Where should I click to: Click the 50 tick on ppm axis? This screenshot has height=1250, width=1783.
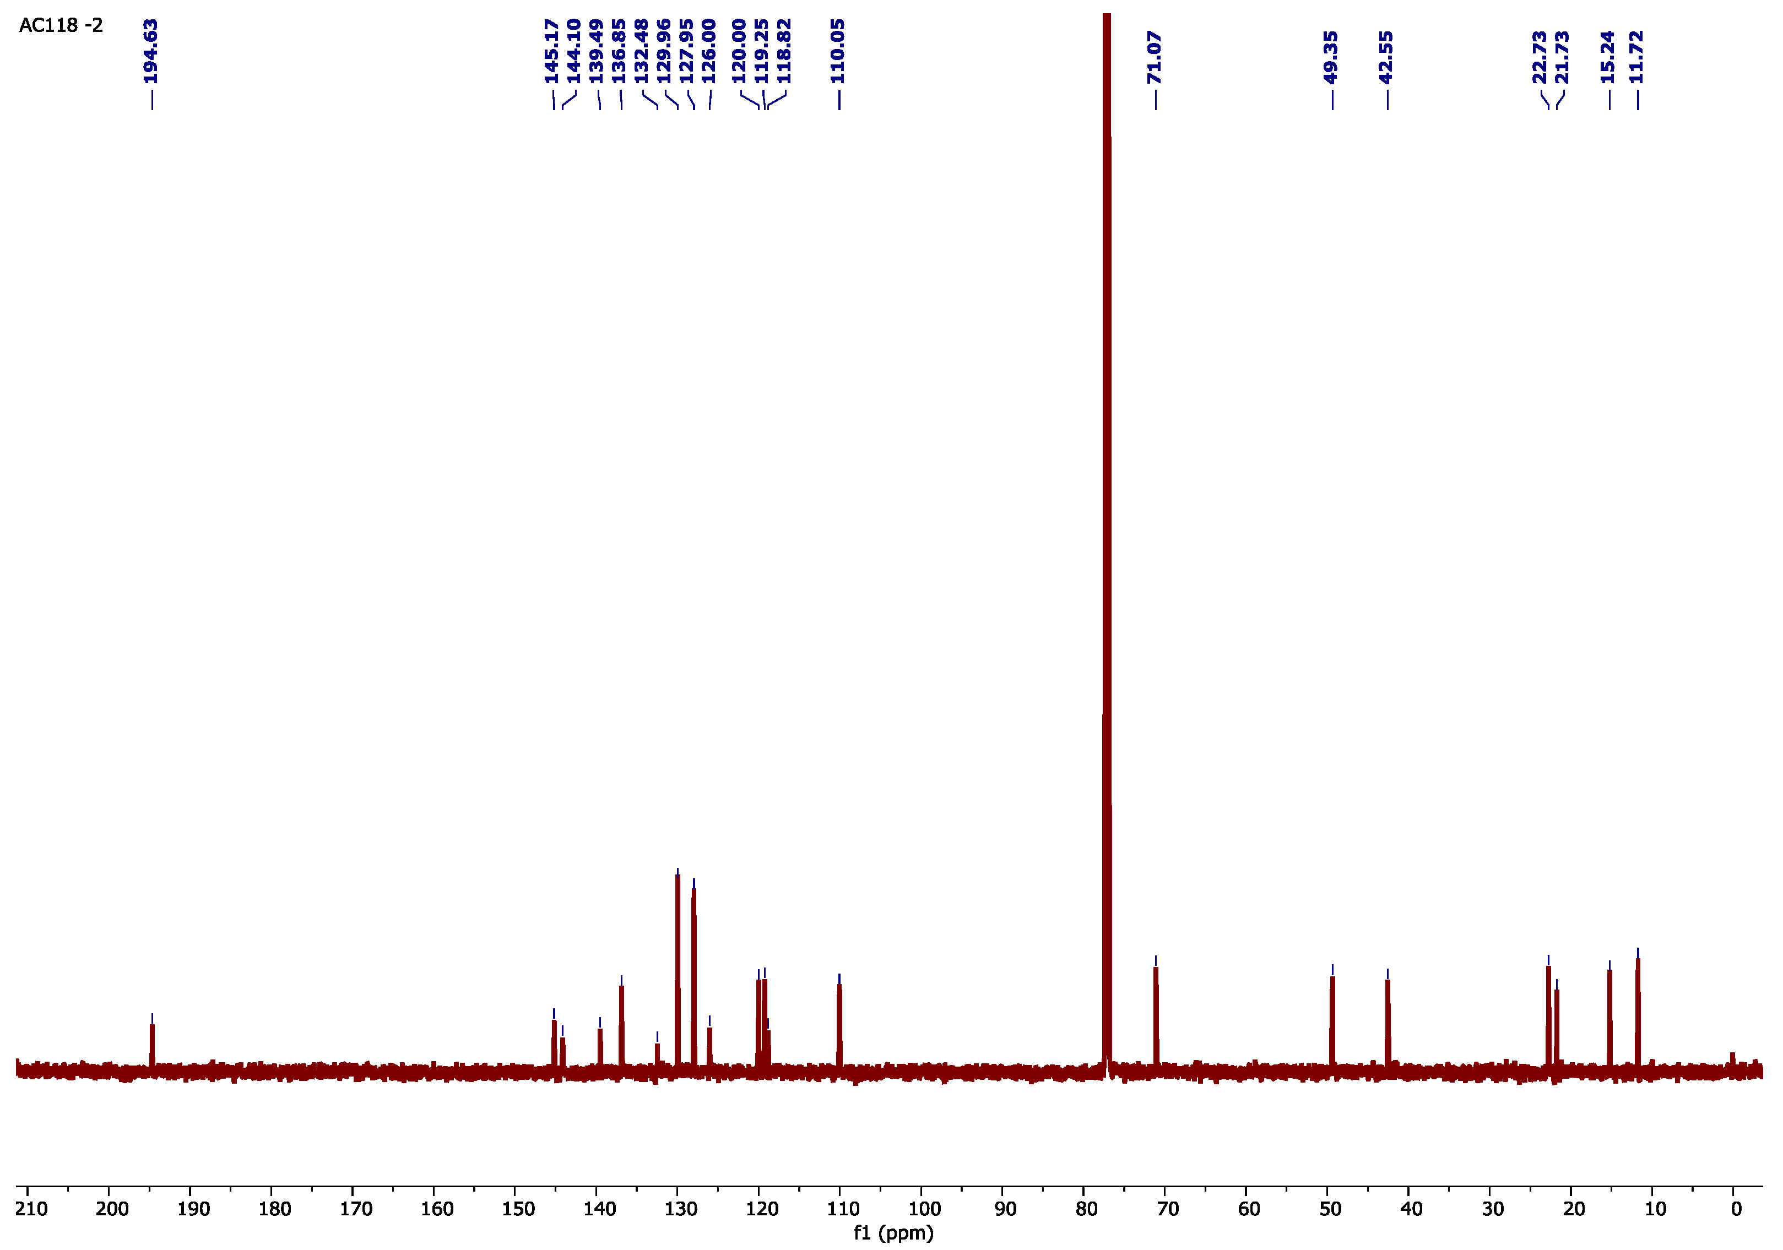tap(1330, 1209)
